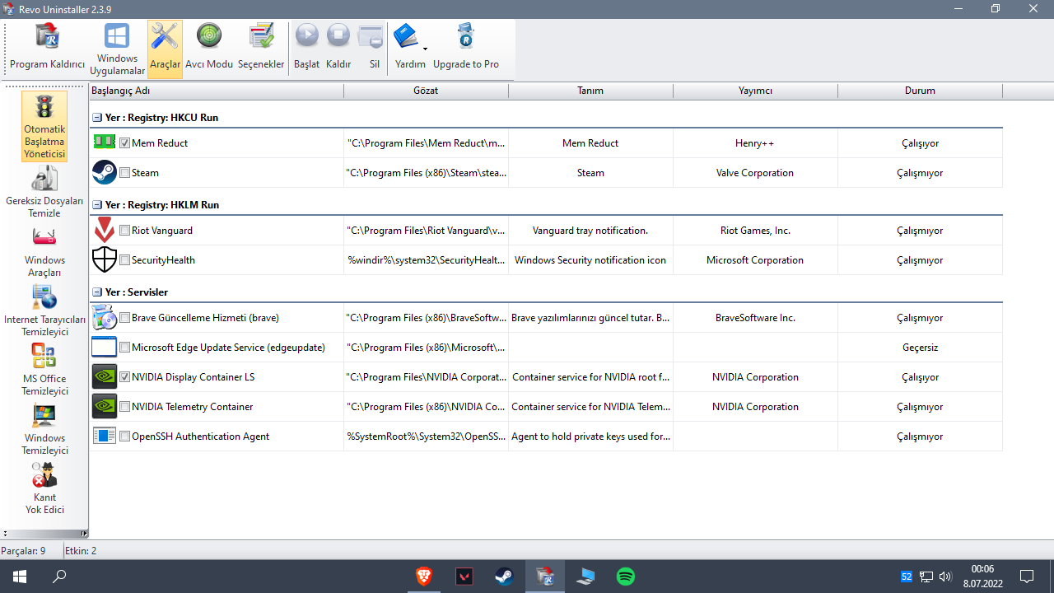Click the Windows Security notification icon description
The width and height of the screenshot is (1054, 593).
(590, 260)
